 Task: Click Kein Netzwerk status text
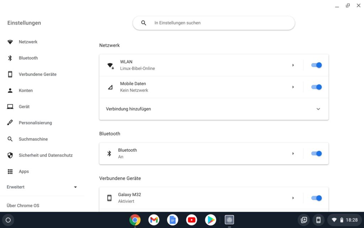(x=134, y=90)
